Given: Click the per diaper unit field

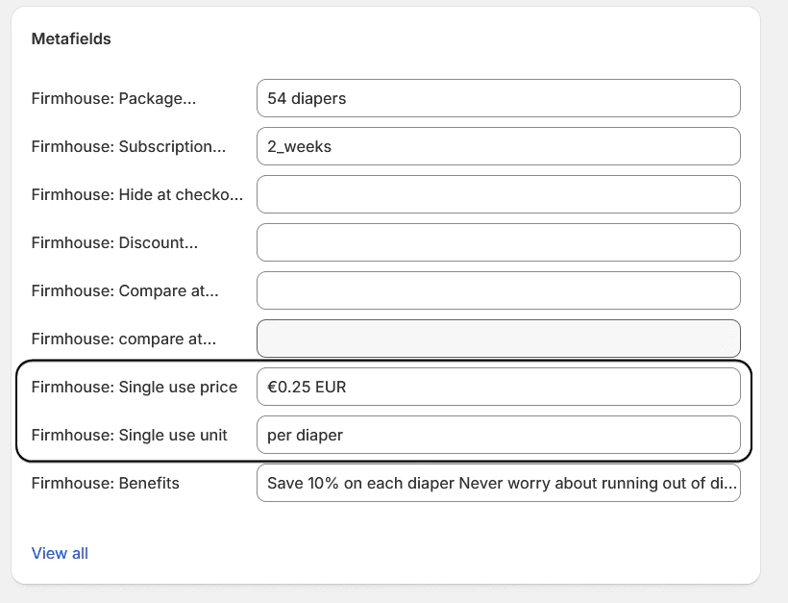Looking at the screenshot, I should pos(498,435).
